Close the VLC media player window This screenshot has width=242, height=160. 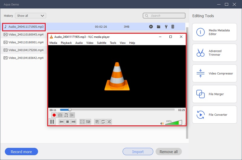(181, 37)
